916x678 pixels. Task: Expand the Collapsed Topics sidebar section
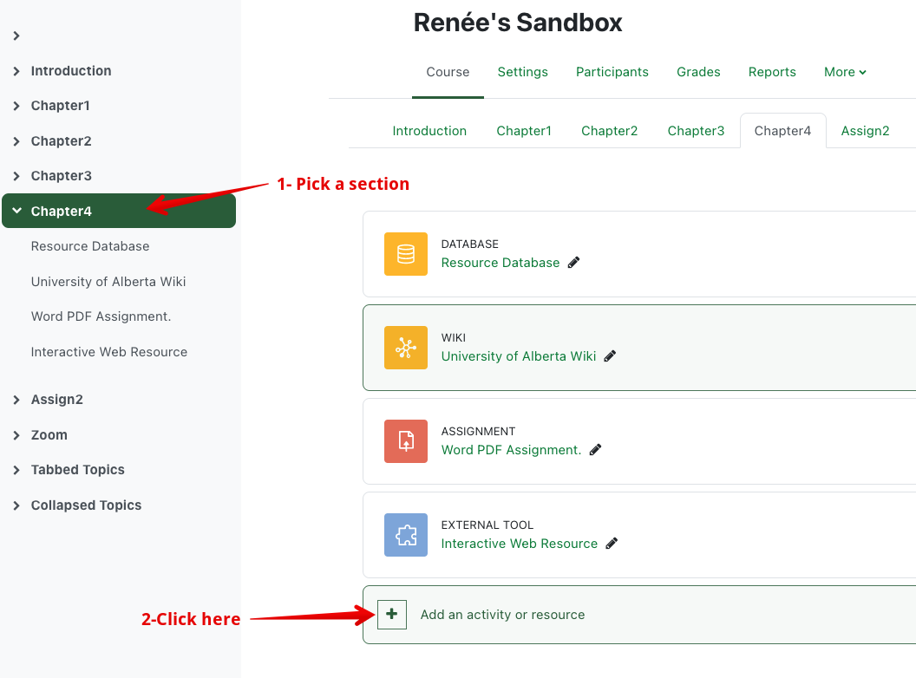(16, 505)
